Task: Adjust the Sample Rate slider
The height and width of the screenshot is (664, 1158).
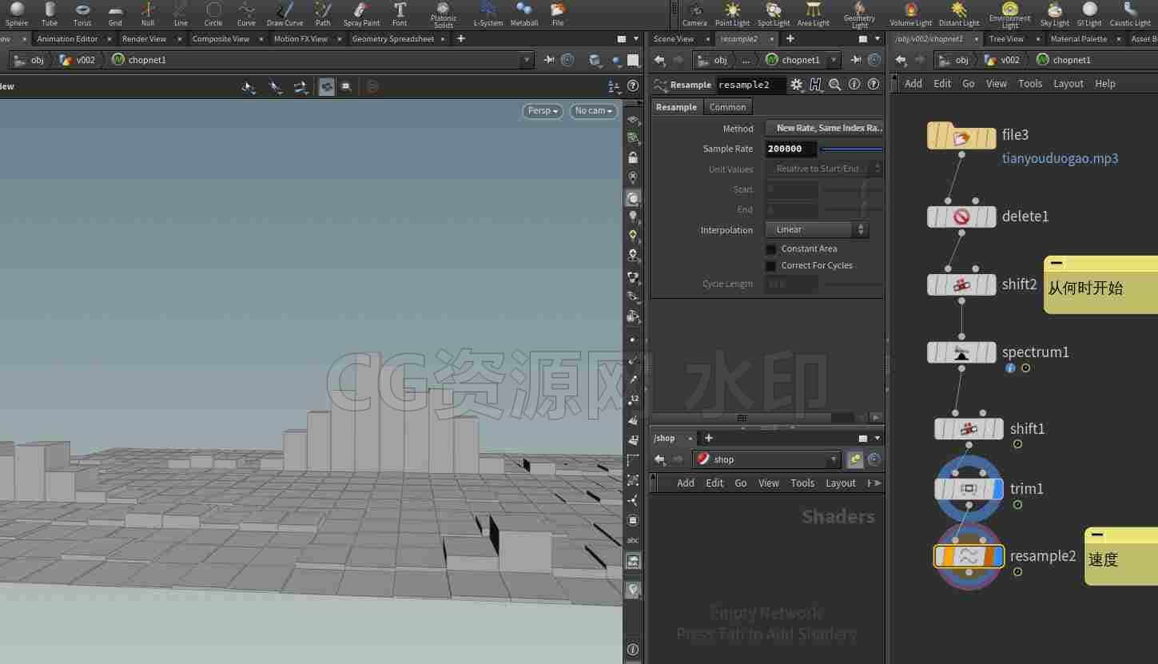Action: pyautogui.click(x=852, y=149)
